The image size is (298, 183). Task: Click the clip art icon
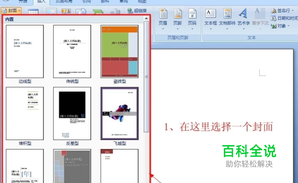pos(66,11)
